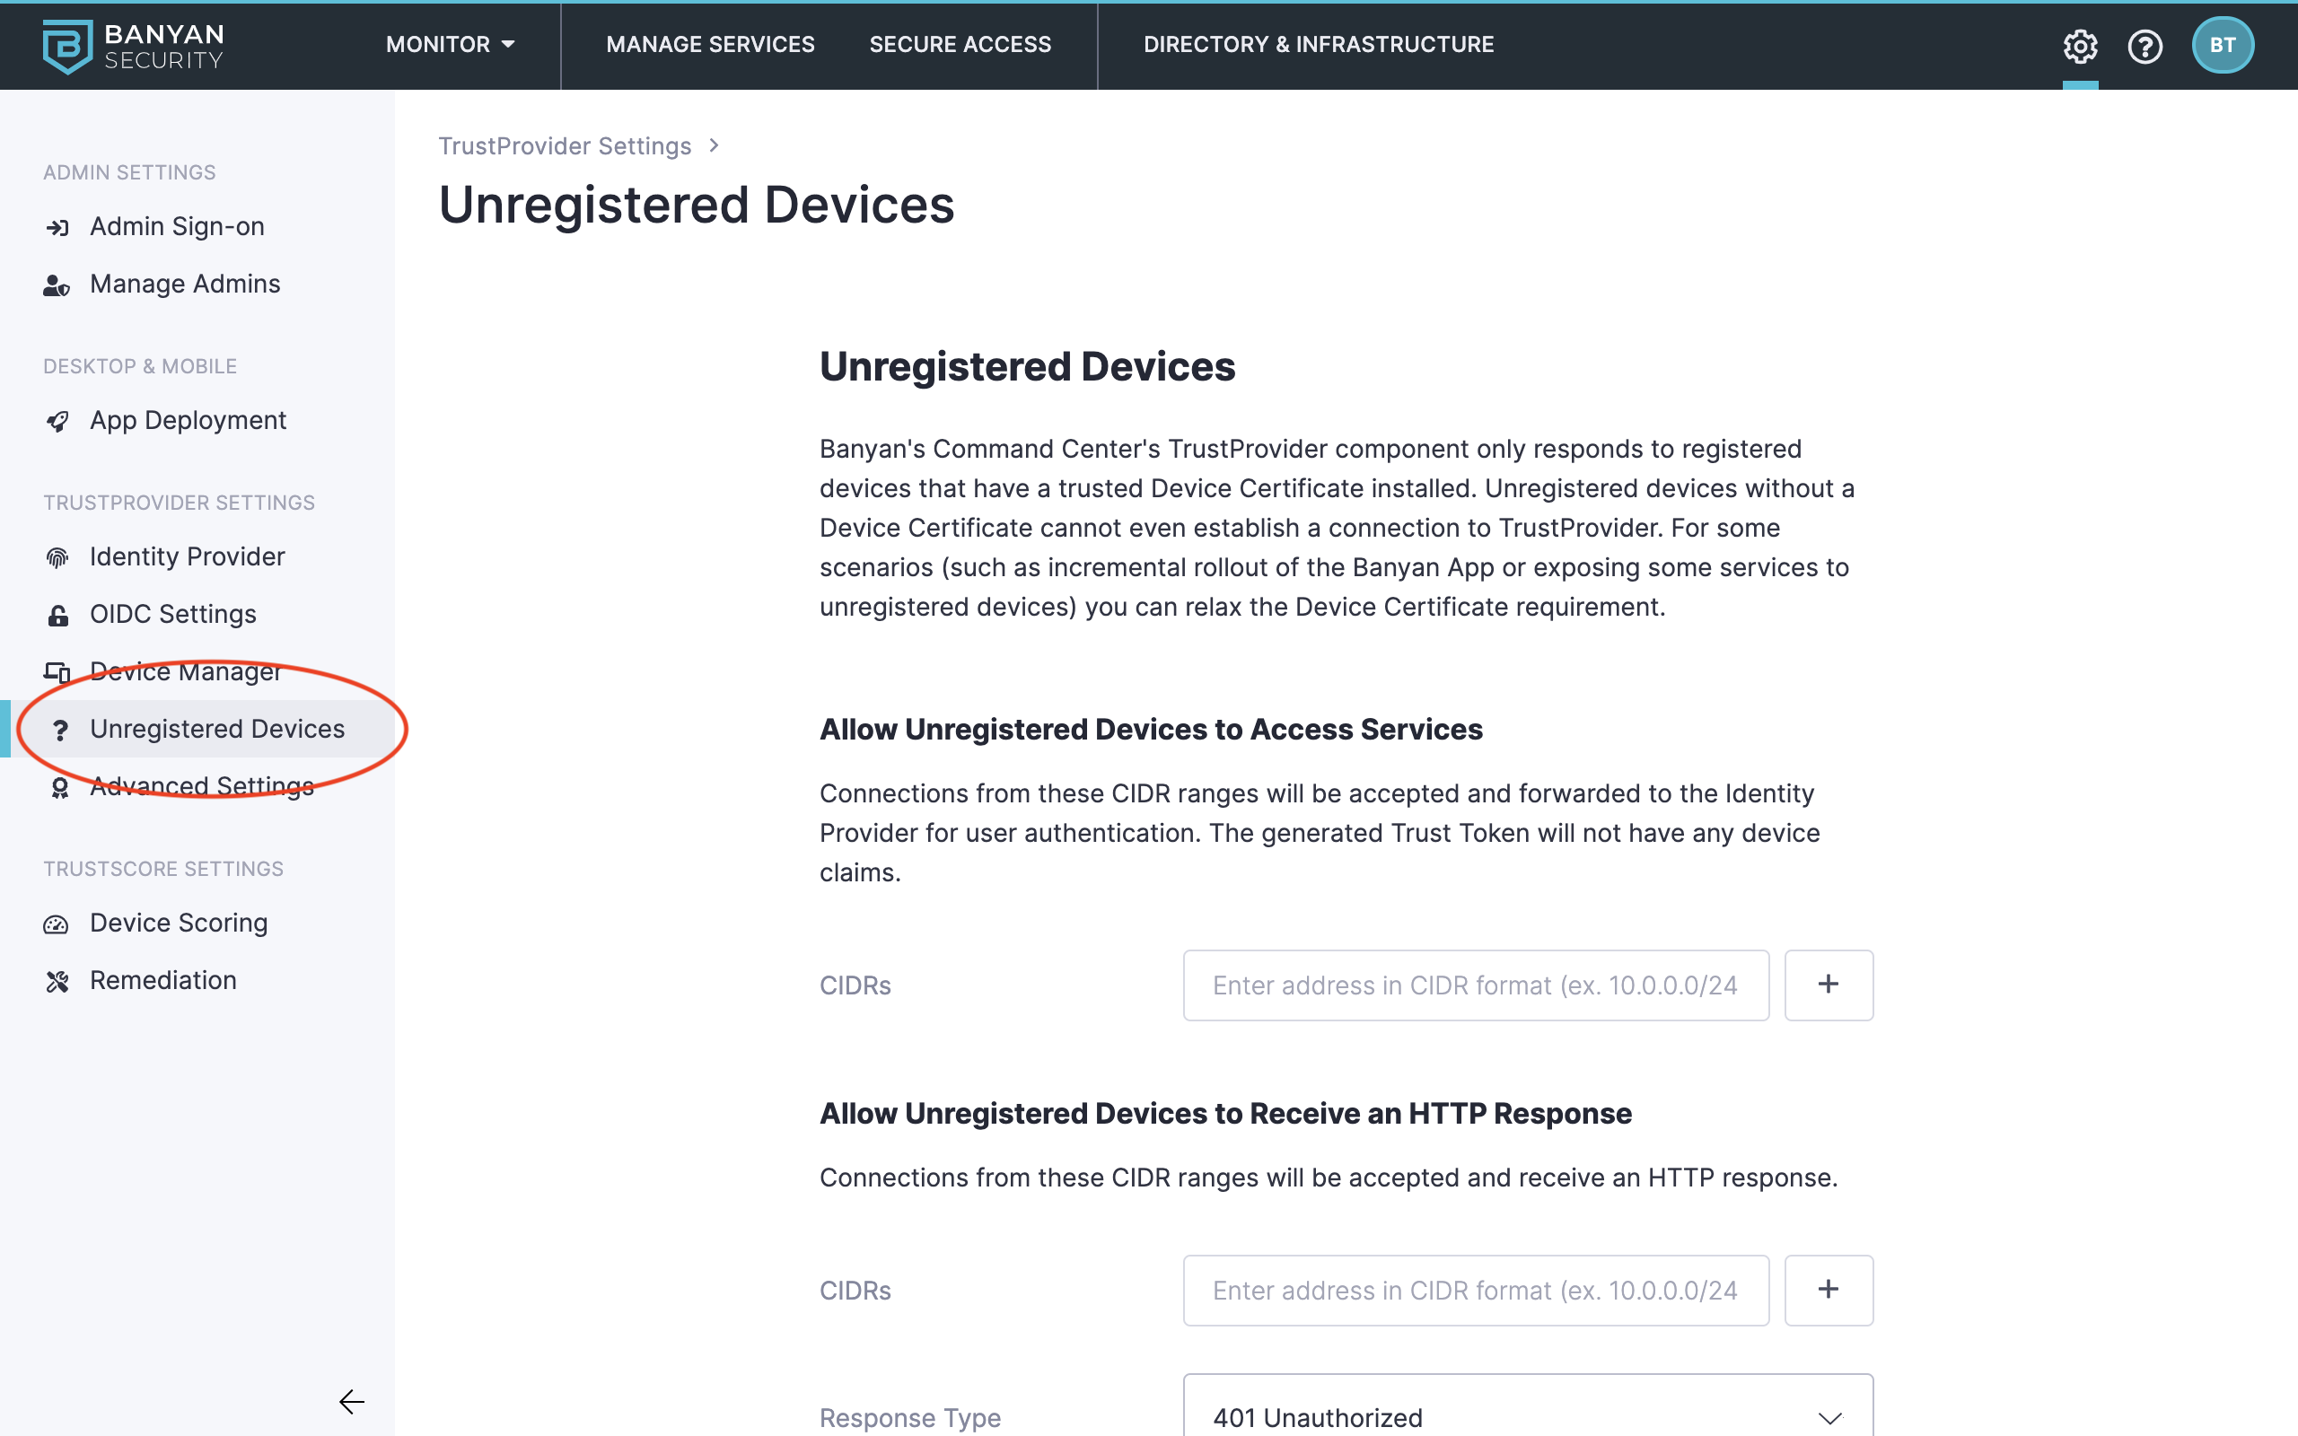Click the TrustProvider Settings breadcrumb

(564, 146)
